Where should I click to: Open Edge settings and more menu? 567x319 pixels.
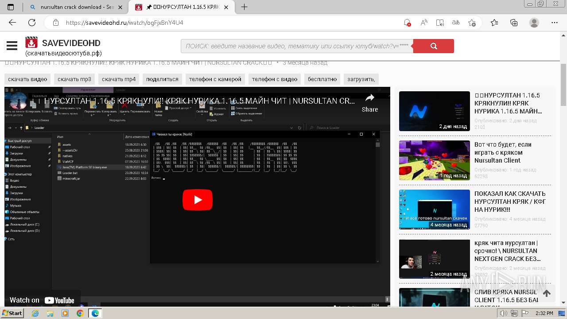555,23
